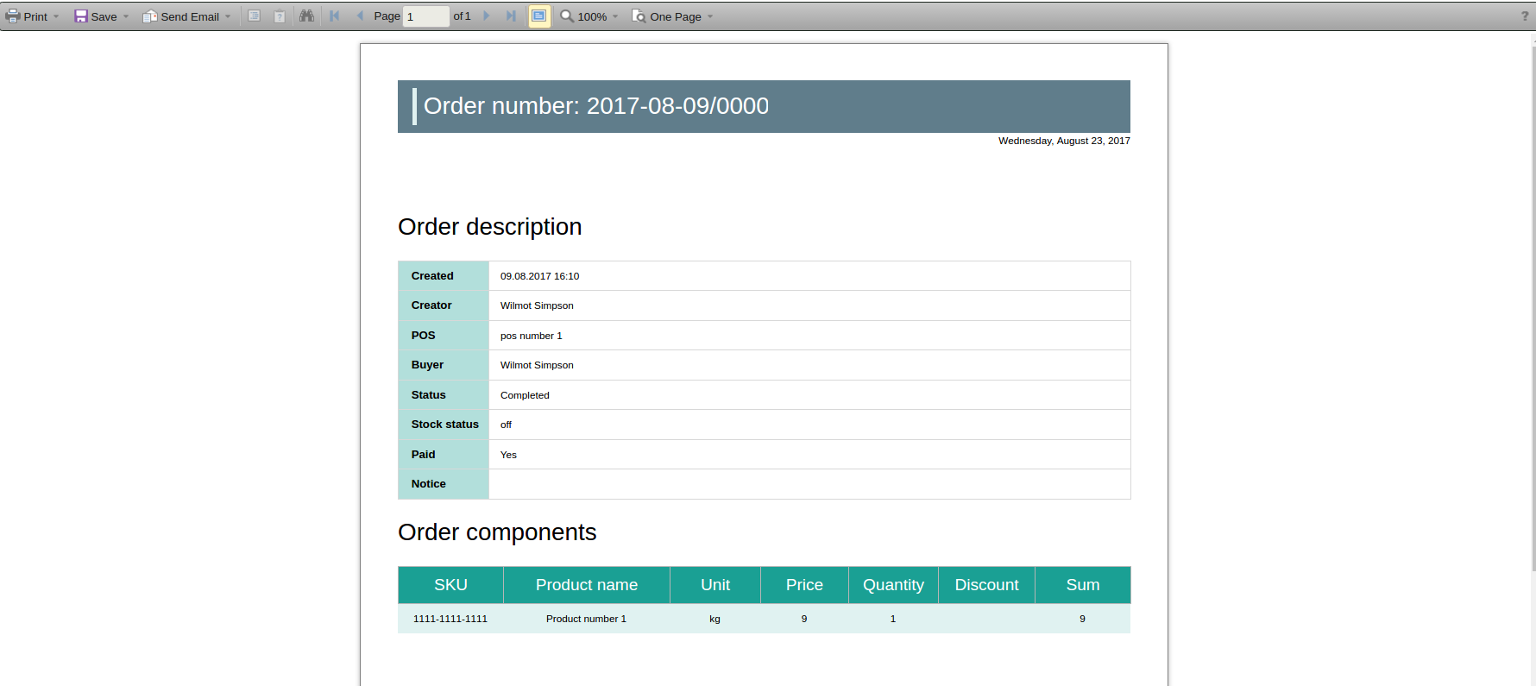Expand the 100% zoom dropdown

(615, 16)
